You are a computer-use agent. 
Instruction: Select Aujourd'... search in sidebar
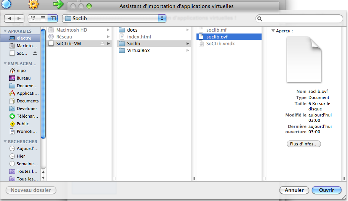(x=21, y=148)
